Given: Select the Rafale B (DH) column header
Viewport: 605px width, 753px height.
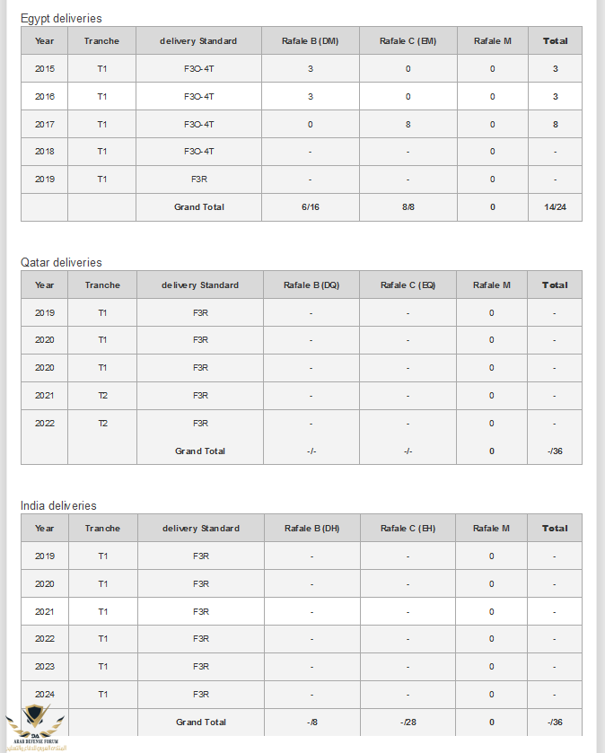Looking at the screenshot, I should pyautogui.click(x=311, y=528).
